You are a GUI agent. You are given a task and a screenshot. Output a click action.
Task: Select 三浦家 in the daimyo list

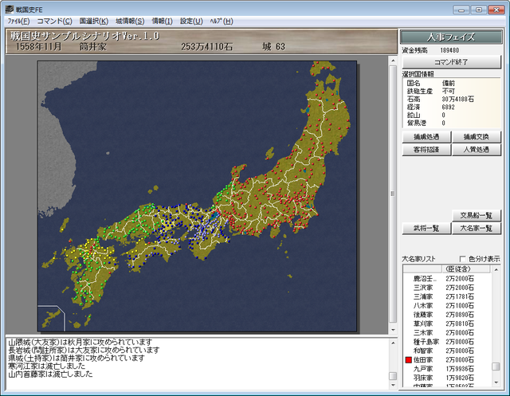447,297
